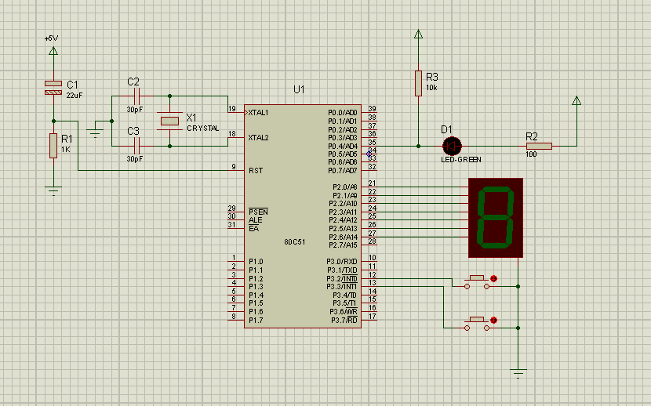
Task: Select resistor R3 10k
Action: click(419, 83)
